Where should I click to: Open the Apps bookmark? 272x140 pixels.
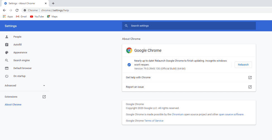pos(8,17)
